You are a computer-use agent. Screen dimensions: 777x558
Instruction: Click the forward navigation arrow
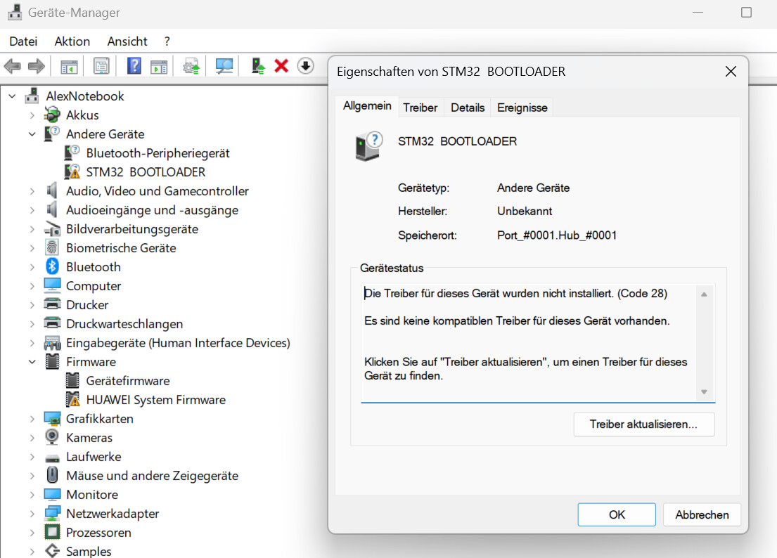pos(34,65)
